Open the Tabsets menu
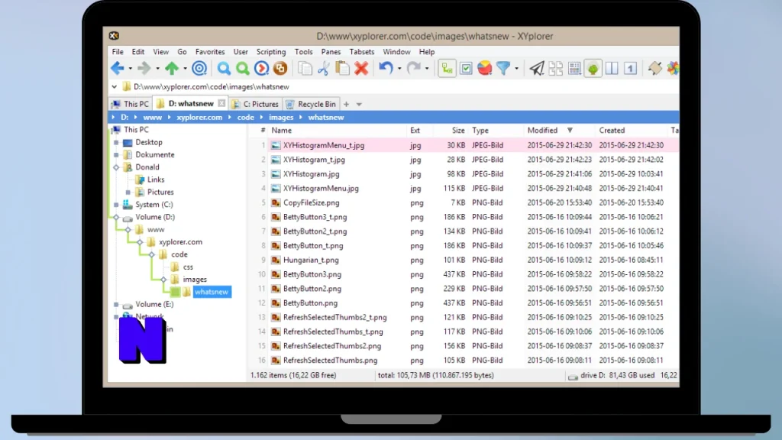 pyautogui.click(x=361, y=52)
